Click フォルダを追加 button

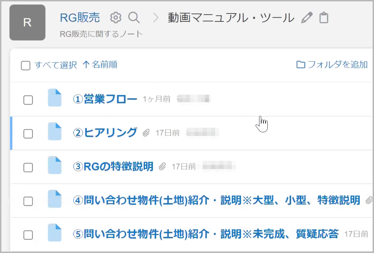pos(332,64)
